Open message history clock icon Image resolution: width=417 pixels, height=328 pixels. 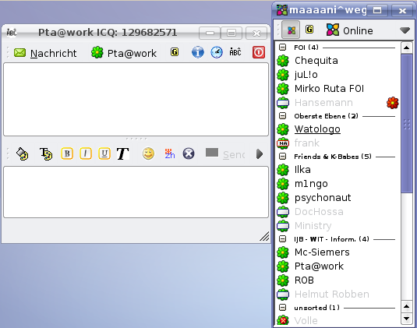point(217,52)
